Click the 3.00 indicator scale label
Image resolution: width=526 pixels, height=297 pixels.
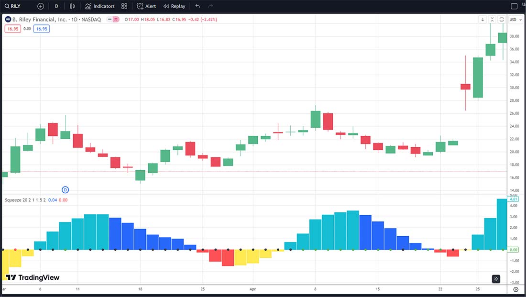click(514, 217)
